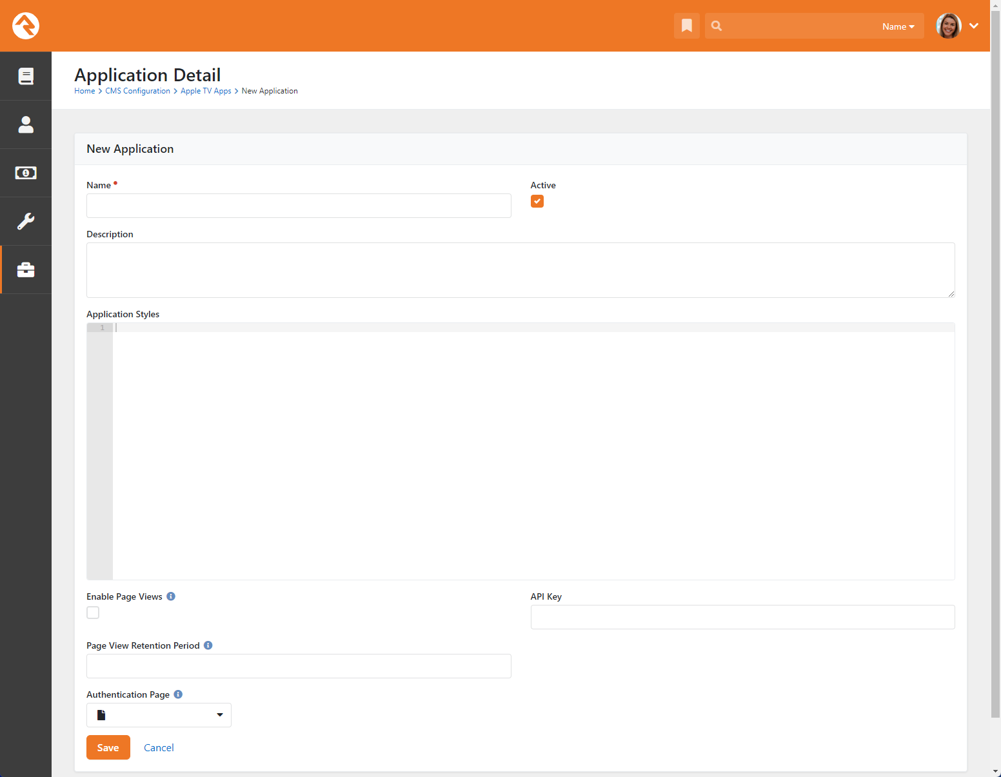
Task: Click into the API Key field
Action: click(x=742, y=617)
